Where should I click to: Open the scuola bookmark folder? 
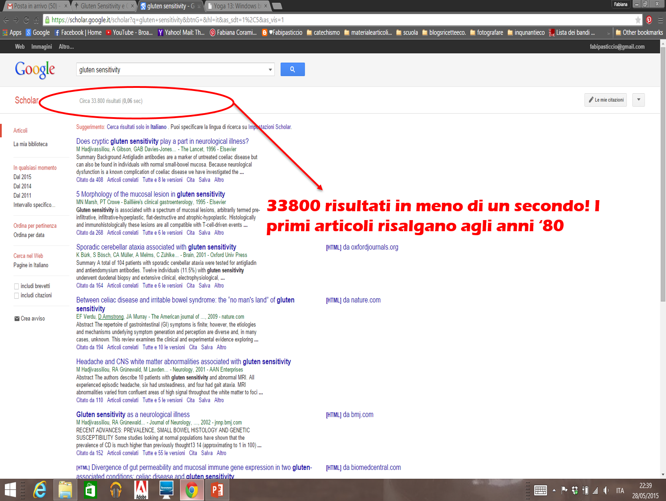click(407, 32)
